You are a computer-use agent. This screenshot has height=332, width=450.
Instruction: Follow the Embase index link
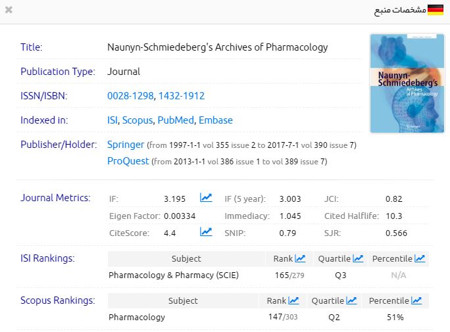[216, 120]
